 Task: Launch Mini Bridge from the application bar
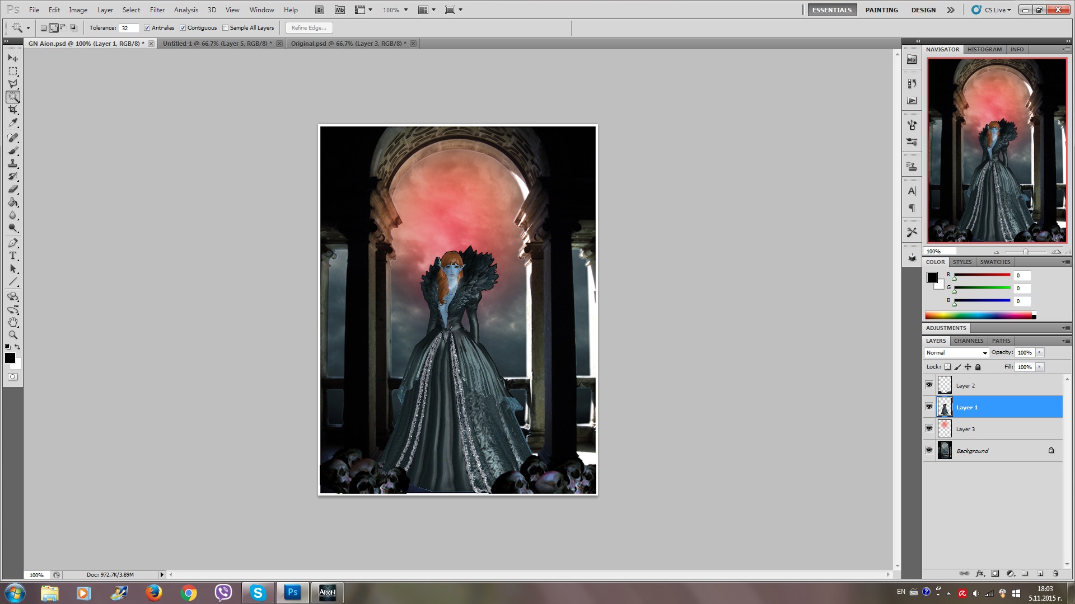click(340, 10)
